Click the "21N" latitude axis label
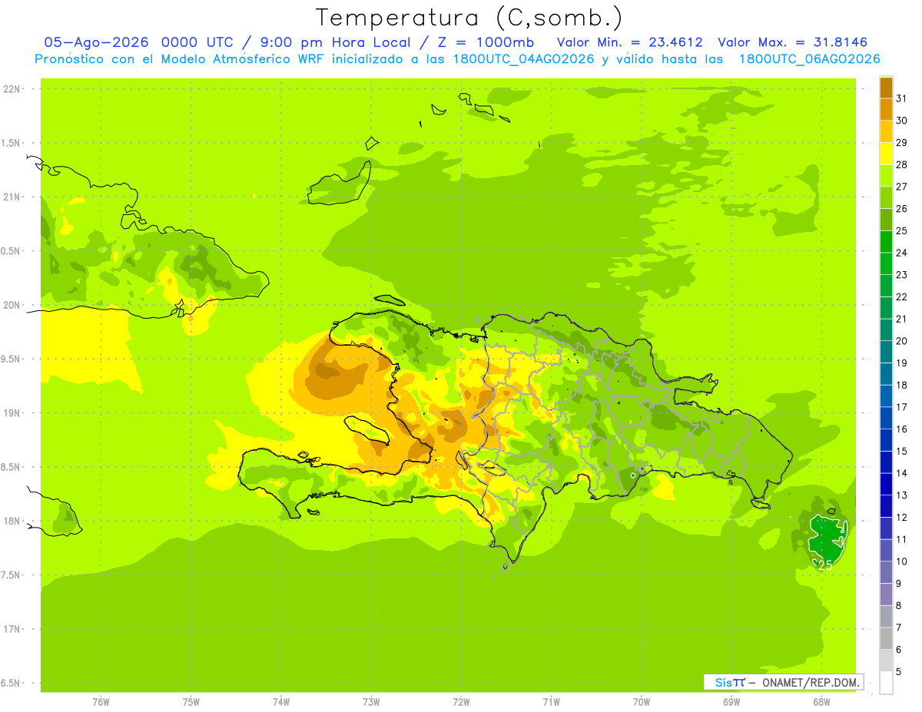Viewport: 922px width, 712px height. pos(13,197)
